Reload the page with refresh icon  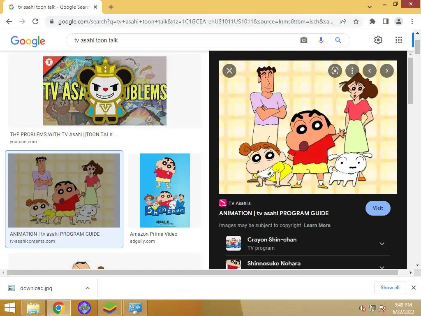pyautogui.click(x=35, y=21)
